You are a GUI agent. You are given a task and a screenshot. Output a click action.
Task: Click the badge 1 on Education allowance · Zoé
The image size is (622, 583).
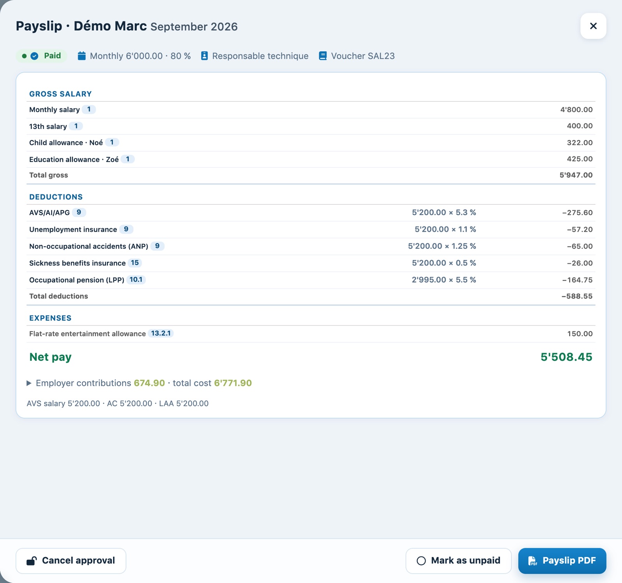tap(128, 159)
